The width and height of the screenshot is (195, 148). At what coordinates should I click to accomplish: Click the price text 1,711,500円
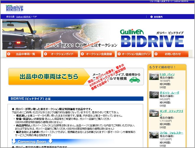coord(166,121)
